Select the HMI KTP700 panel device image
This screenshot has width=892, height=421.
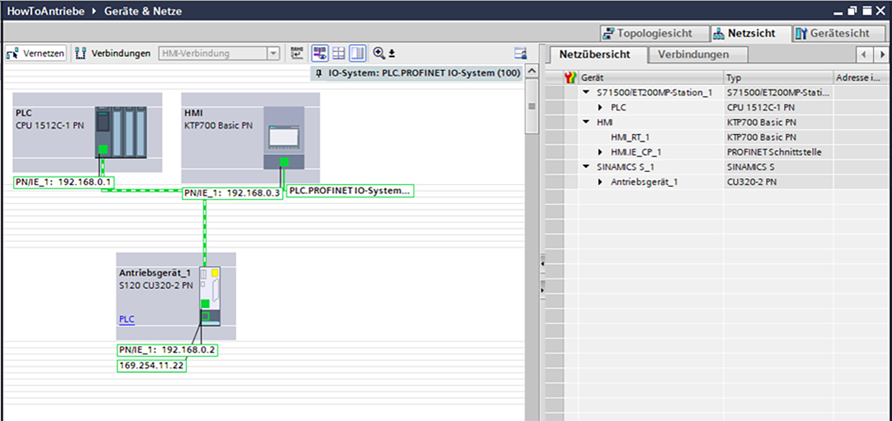tap(283, 138)
